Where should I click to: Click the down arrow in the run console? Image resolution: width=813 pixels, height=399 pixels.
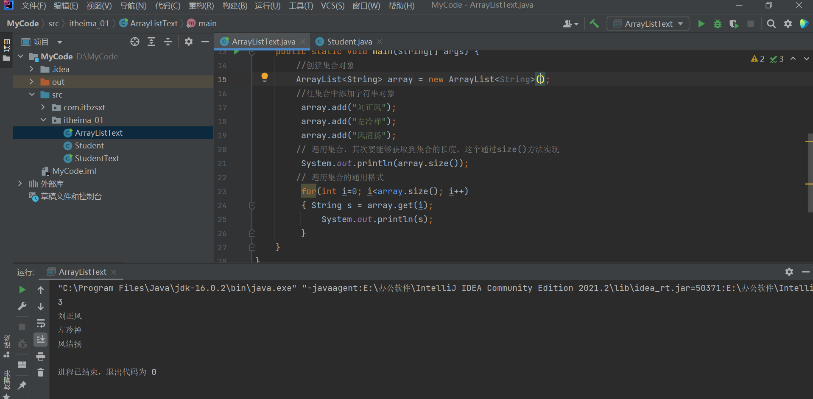coord(41,306)
